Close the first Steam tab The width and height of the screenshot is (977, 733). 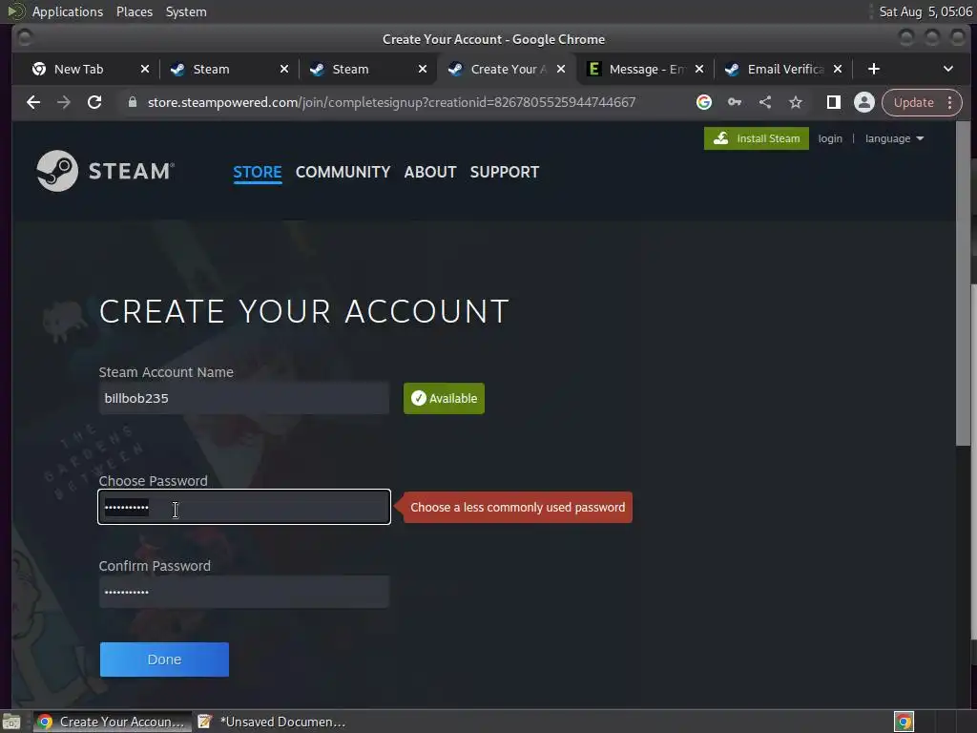[284, 69]
